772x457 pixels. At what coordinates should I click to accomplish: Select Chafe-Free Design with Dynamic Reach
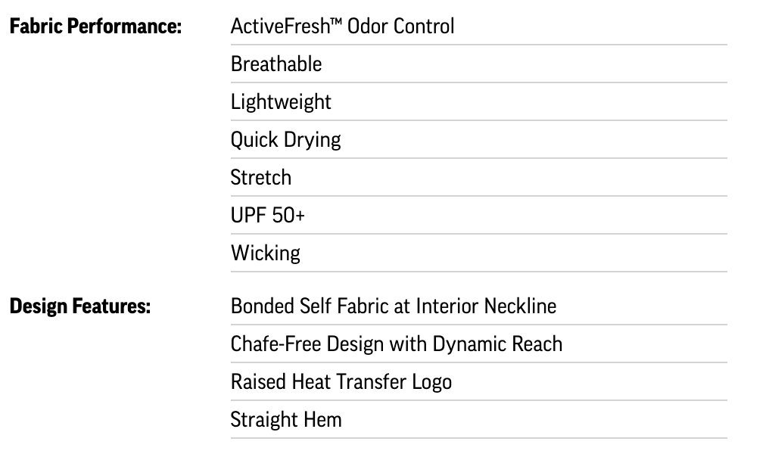[396, 344]
